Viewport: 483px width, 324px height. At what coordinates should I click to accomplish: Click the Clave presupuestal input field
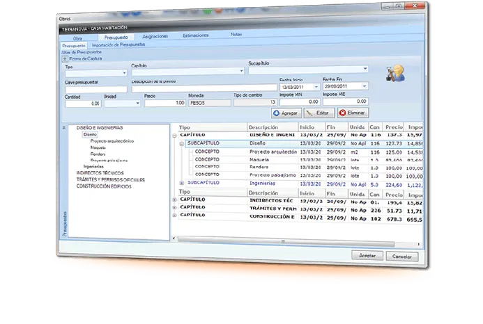click(95, 90)
